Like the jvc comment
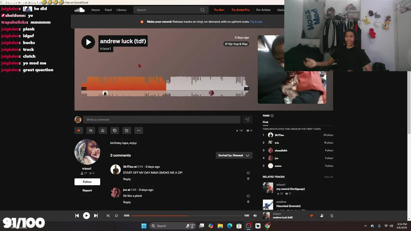Image resolution: width=411 pixels, height=231 pixels. pyautogui.click(x=248, y=196)
